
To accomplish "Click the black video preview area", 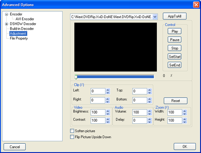I will pyautogui.click(x=115, y=47).
